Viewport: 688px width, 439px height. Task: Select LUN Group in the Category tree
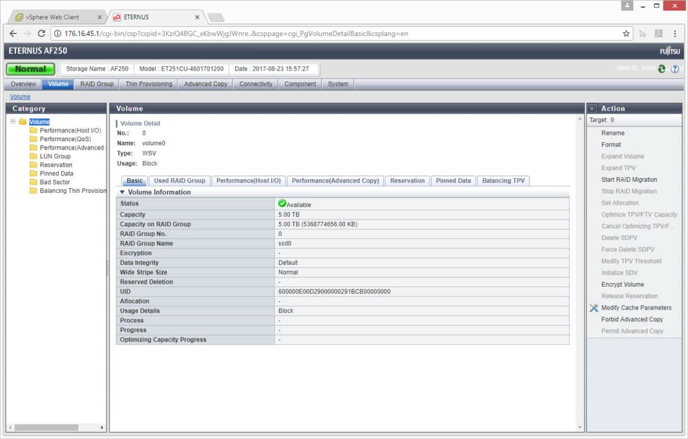tap(55, 156)
